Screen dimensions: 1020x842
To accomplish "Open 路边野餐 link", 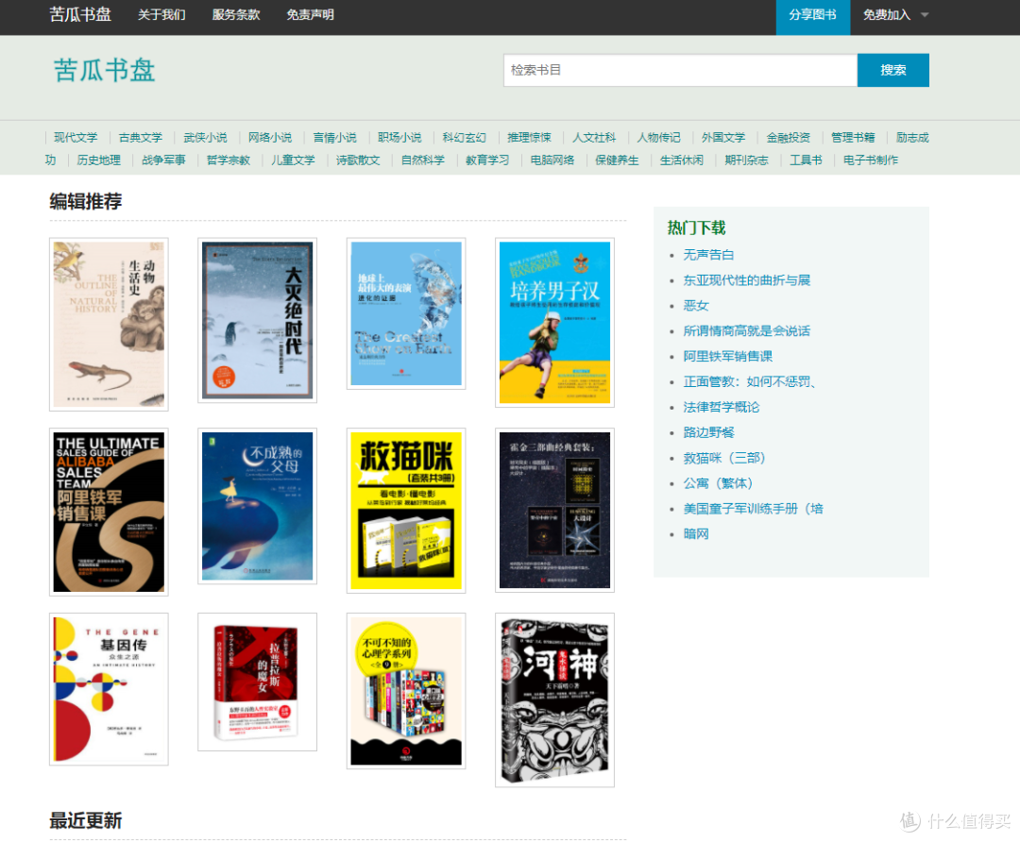I will (x=708, y=432).
